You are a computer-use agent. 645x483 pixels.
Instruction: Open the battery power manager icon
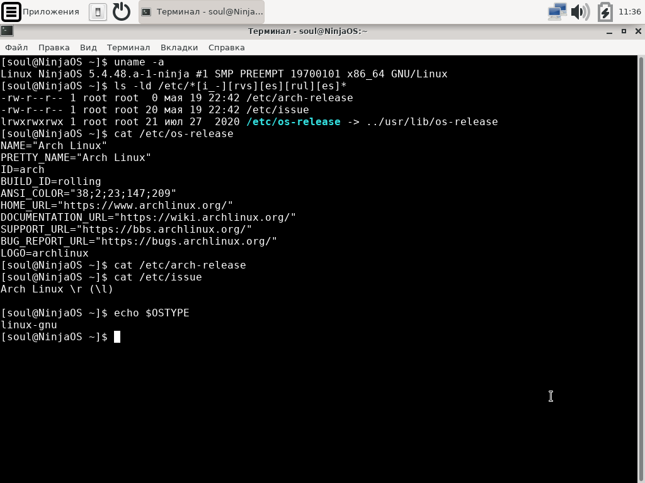click(605, 11)
